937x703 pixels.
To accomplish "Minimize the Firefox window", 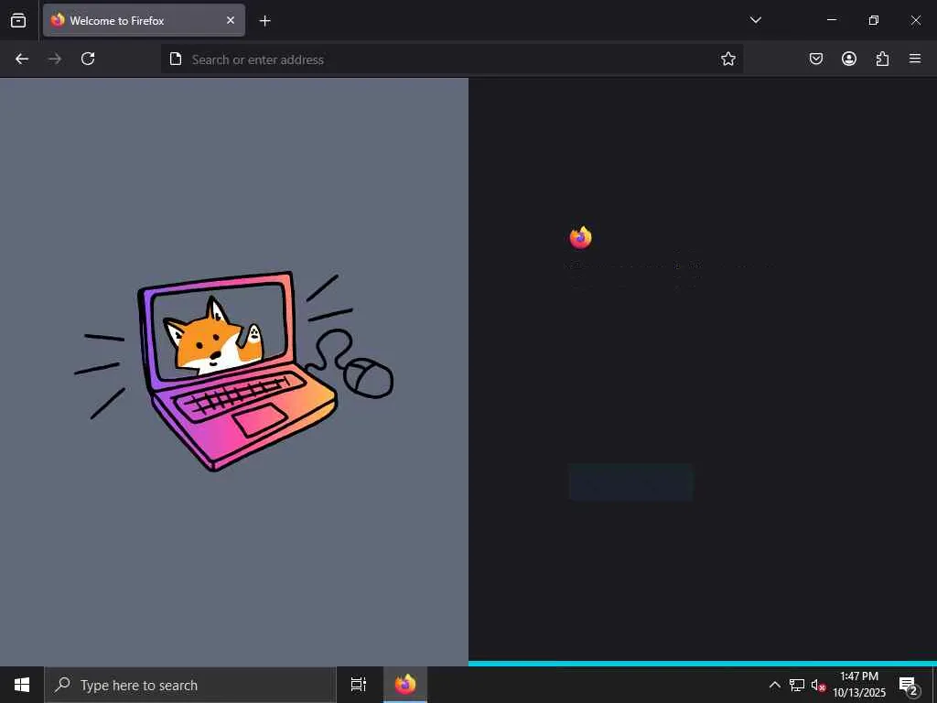I will [x=831, y=20].
